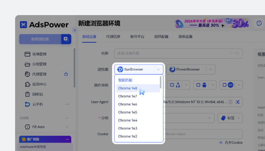This screenshot has width=265, height=151.
Task: Open 云手机 in the sidebar
Action: click(38, 104)
